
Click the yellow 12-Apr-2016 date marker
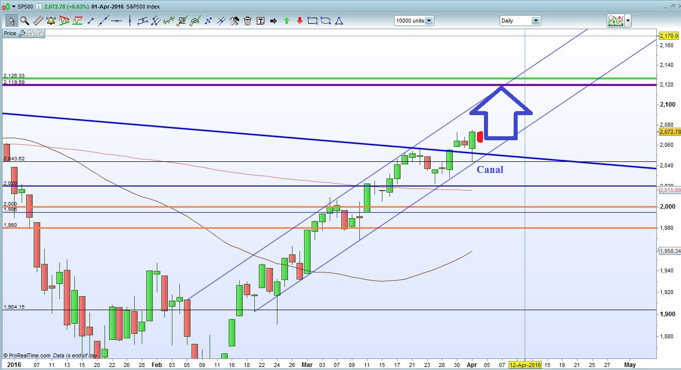(x=525, y=364)
